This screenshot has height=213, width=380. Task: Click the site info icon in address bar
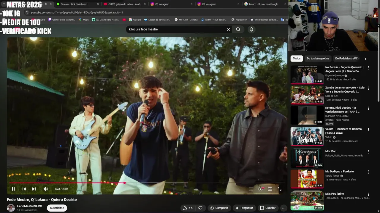click(x=27, y=12)
